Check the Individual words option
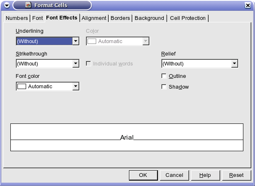The height and width of the screenshot is (186, 255). pos(88,63)
